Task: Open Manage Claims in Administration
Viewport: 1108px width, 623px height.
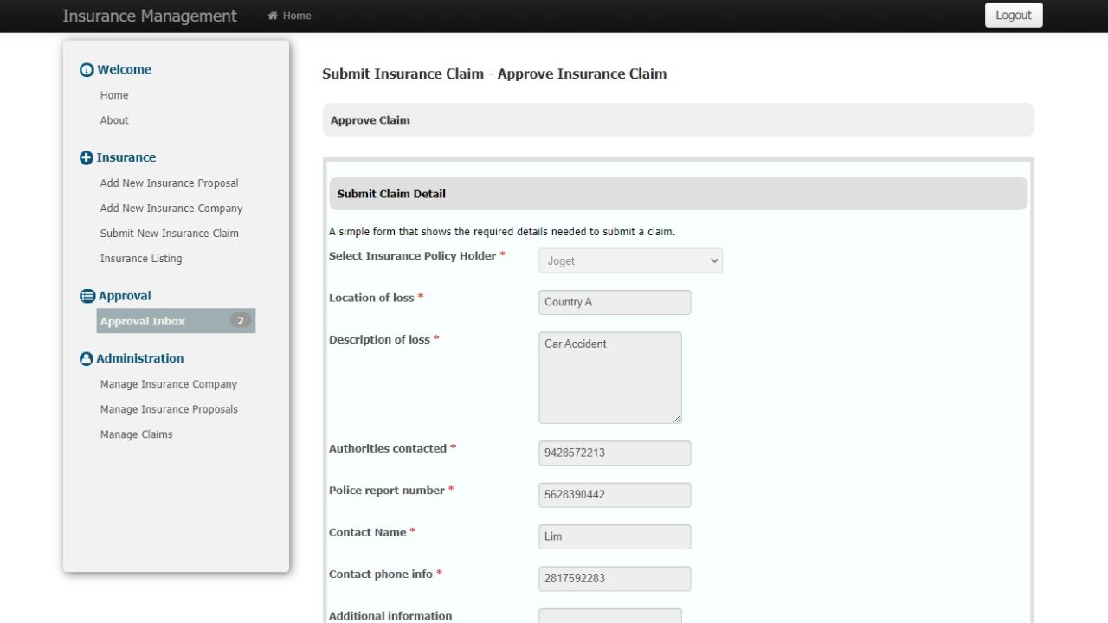Action: tap(136, 434)
